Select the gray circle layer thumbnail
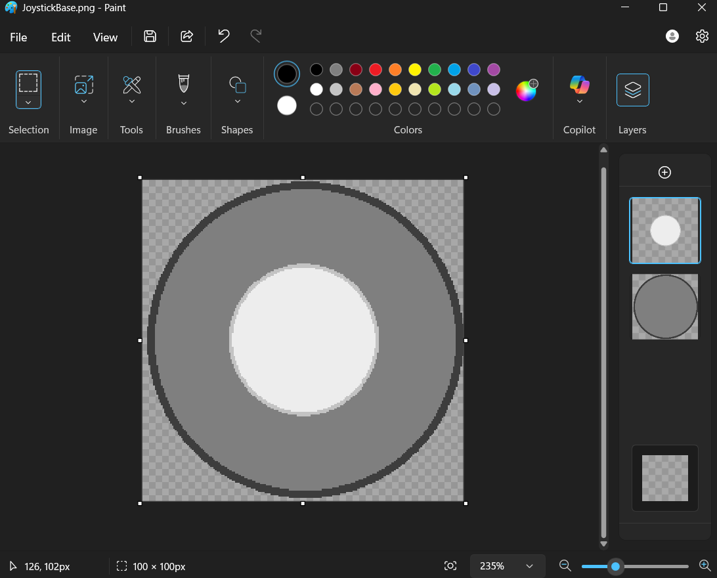717x578 pixels. [x=664, y=307]
